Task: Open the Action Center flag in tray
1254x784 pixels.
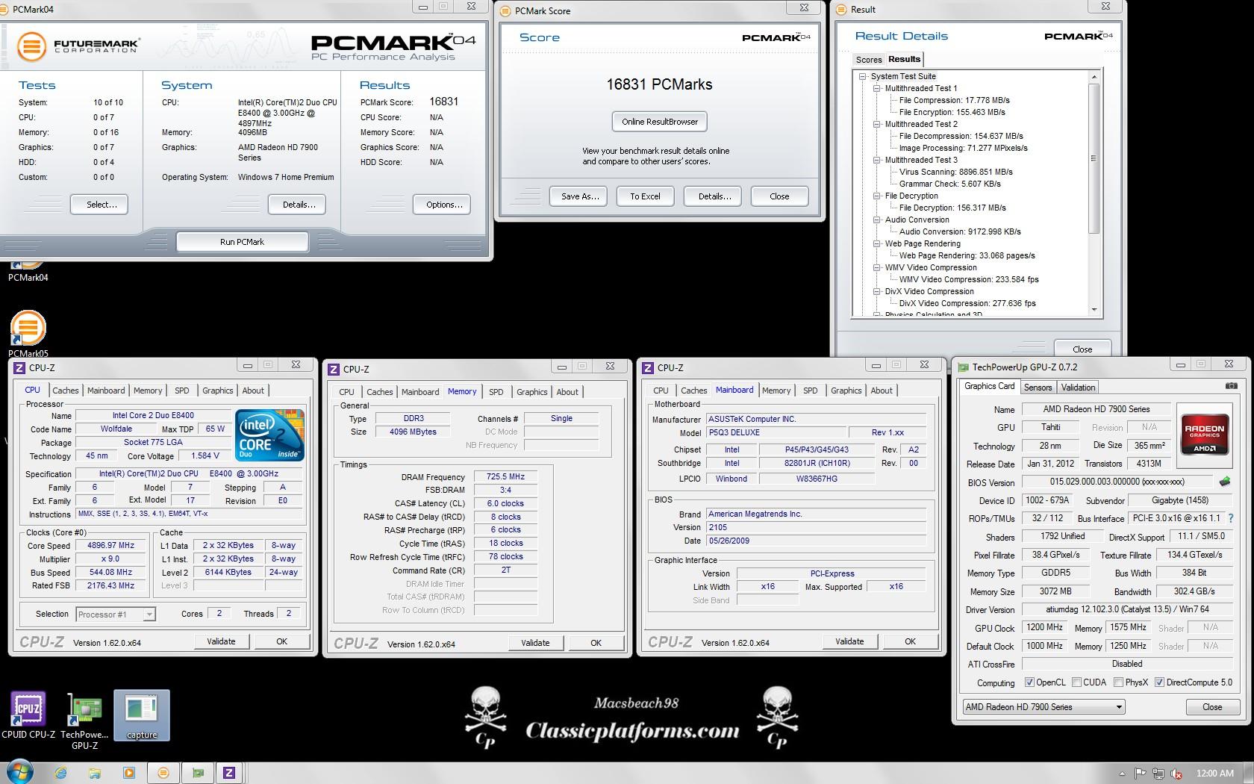Action: pyautogui.click(x=1141, y=774)
